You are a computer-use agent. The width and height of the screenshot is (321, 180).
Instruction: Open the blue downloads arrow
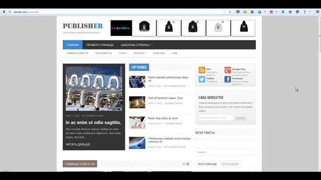283,12
